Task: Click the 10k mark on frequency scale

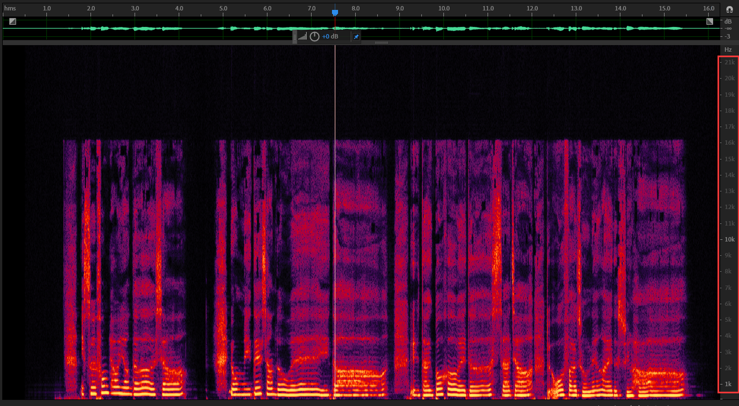Action: [x=729, y=239]
